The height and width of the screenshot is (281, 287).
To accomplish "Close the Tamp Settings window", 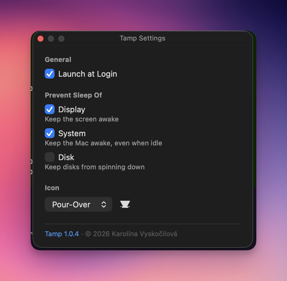I will pos(40,39).
